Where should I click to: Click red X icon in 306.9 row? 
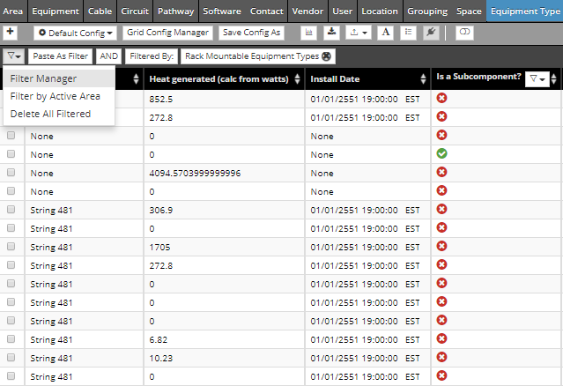coord(442,210)
